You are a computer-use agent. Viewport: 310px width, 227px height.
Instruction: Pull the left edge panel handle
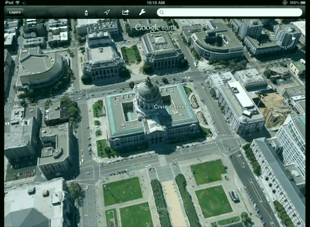click(x=6, y=123)
